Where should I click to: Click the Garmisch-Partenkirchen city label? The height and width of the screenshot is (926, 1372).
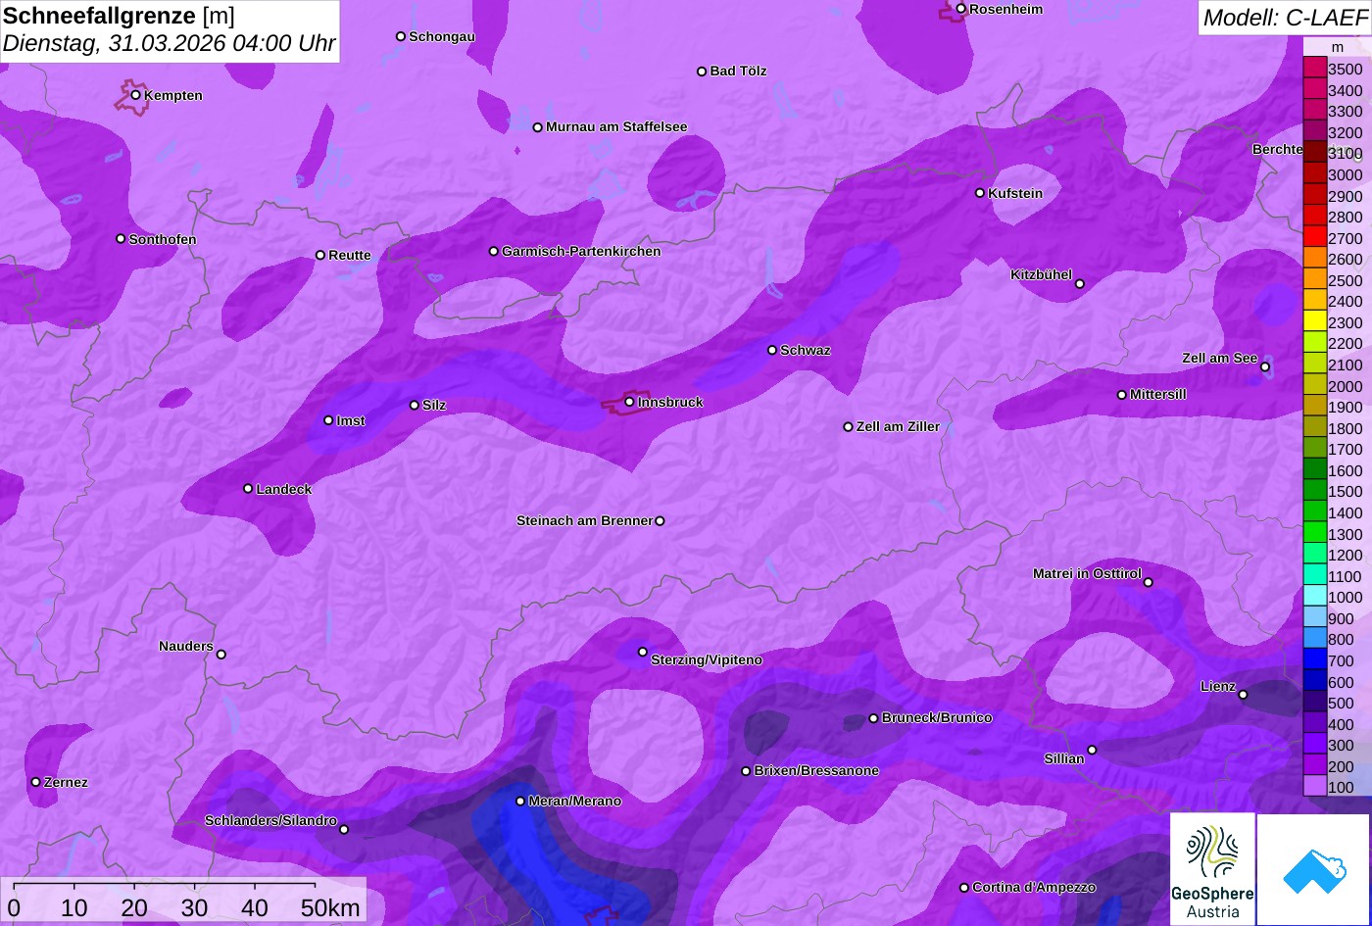click(581, 252)
